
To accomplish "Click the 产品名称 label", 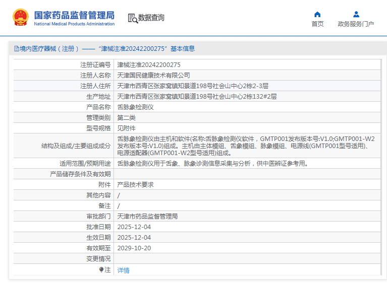I will (x=98, y=107).
